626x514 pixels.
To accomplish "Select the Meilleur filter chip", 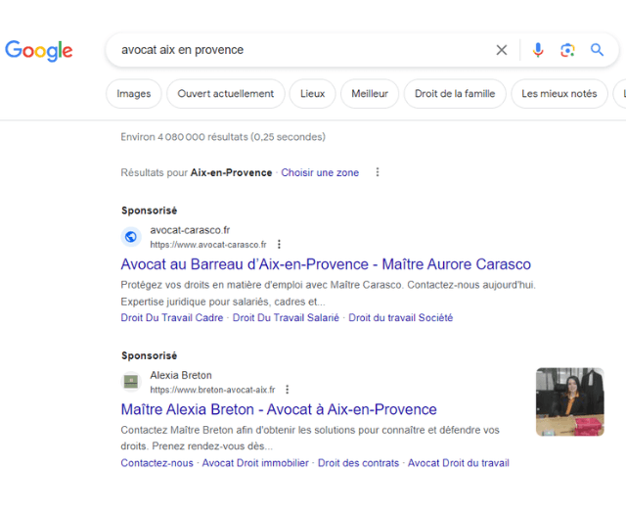I will [x=370, y=94].
